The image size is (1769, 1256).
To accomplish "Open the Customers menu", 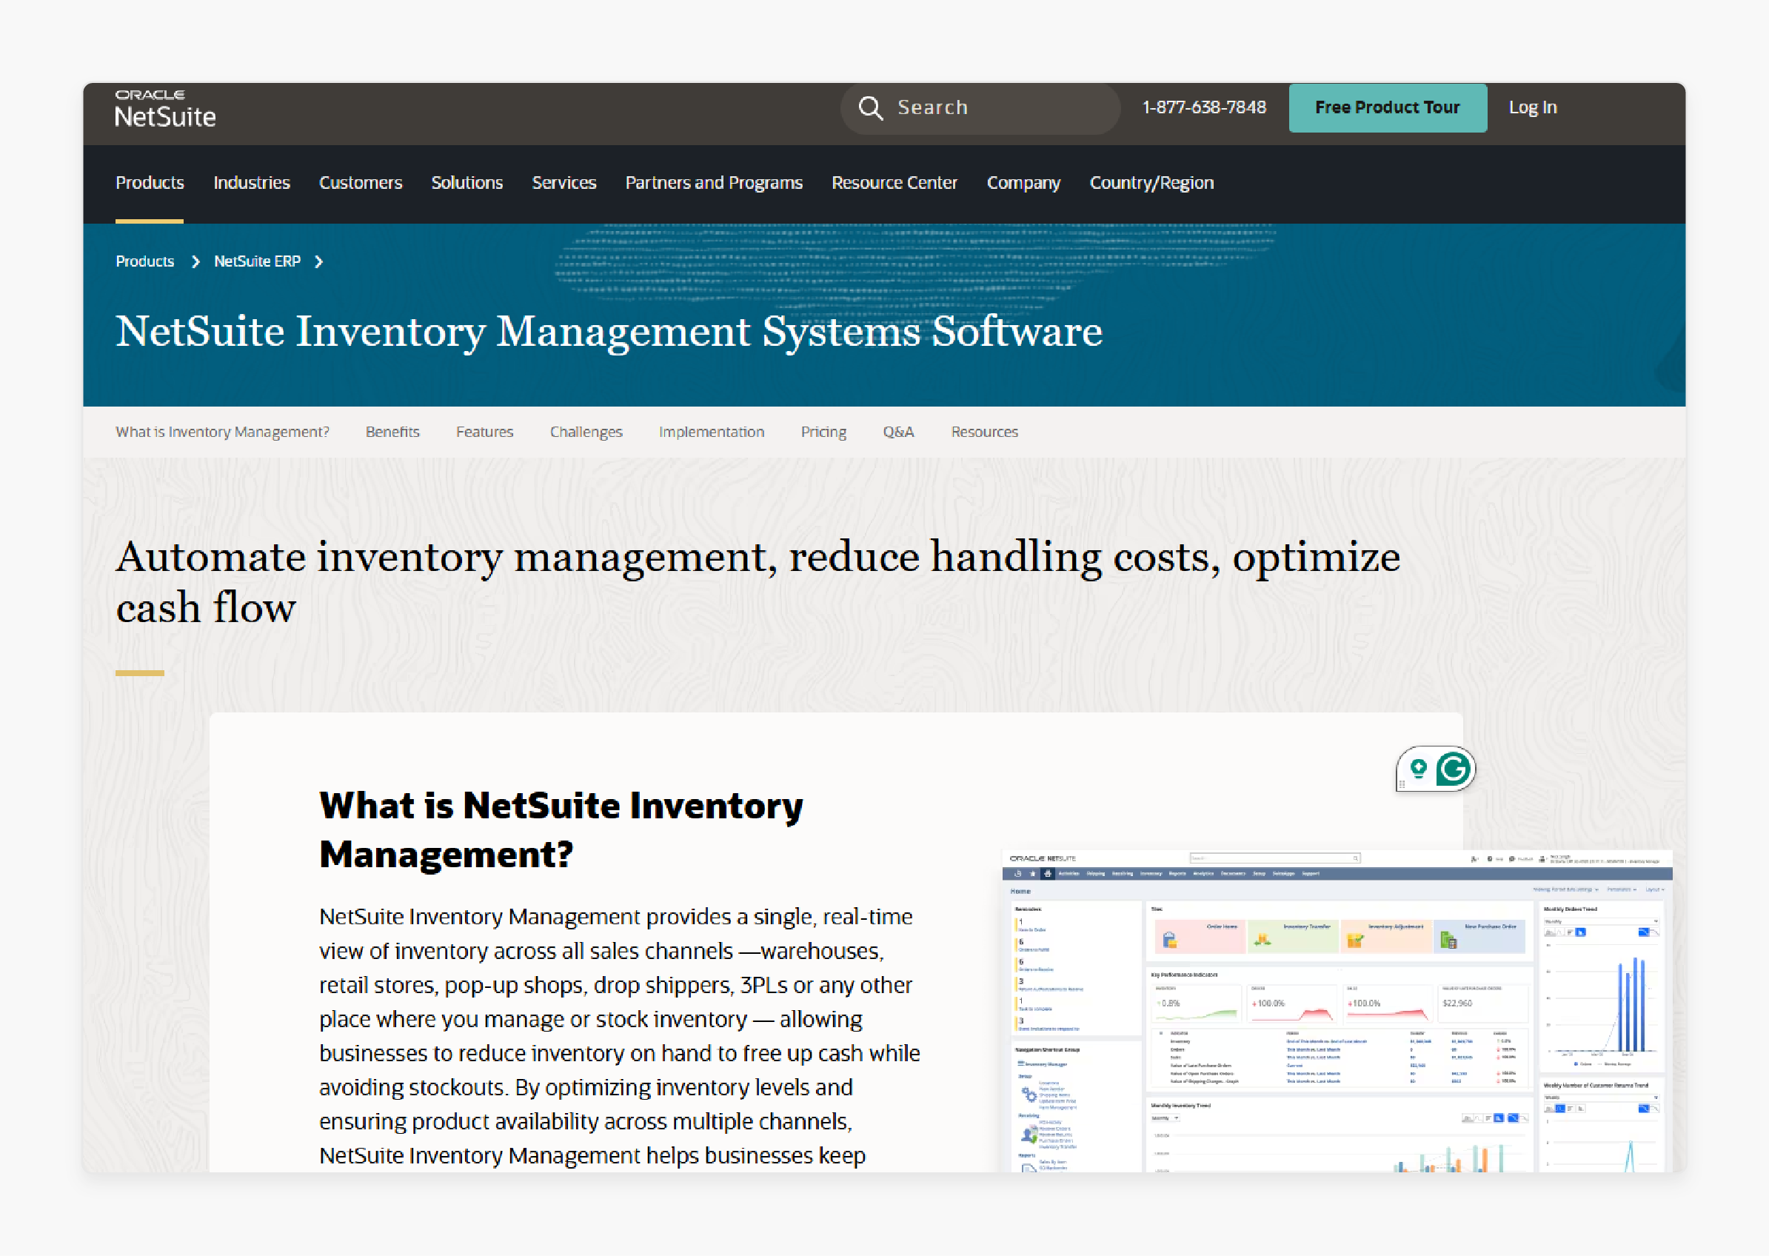I will [x=361, y=184].
